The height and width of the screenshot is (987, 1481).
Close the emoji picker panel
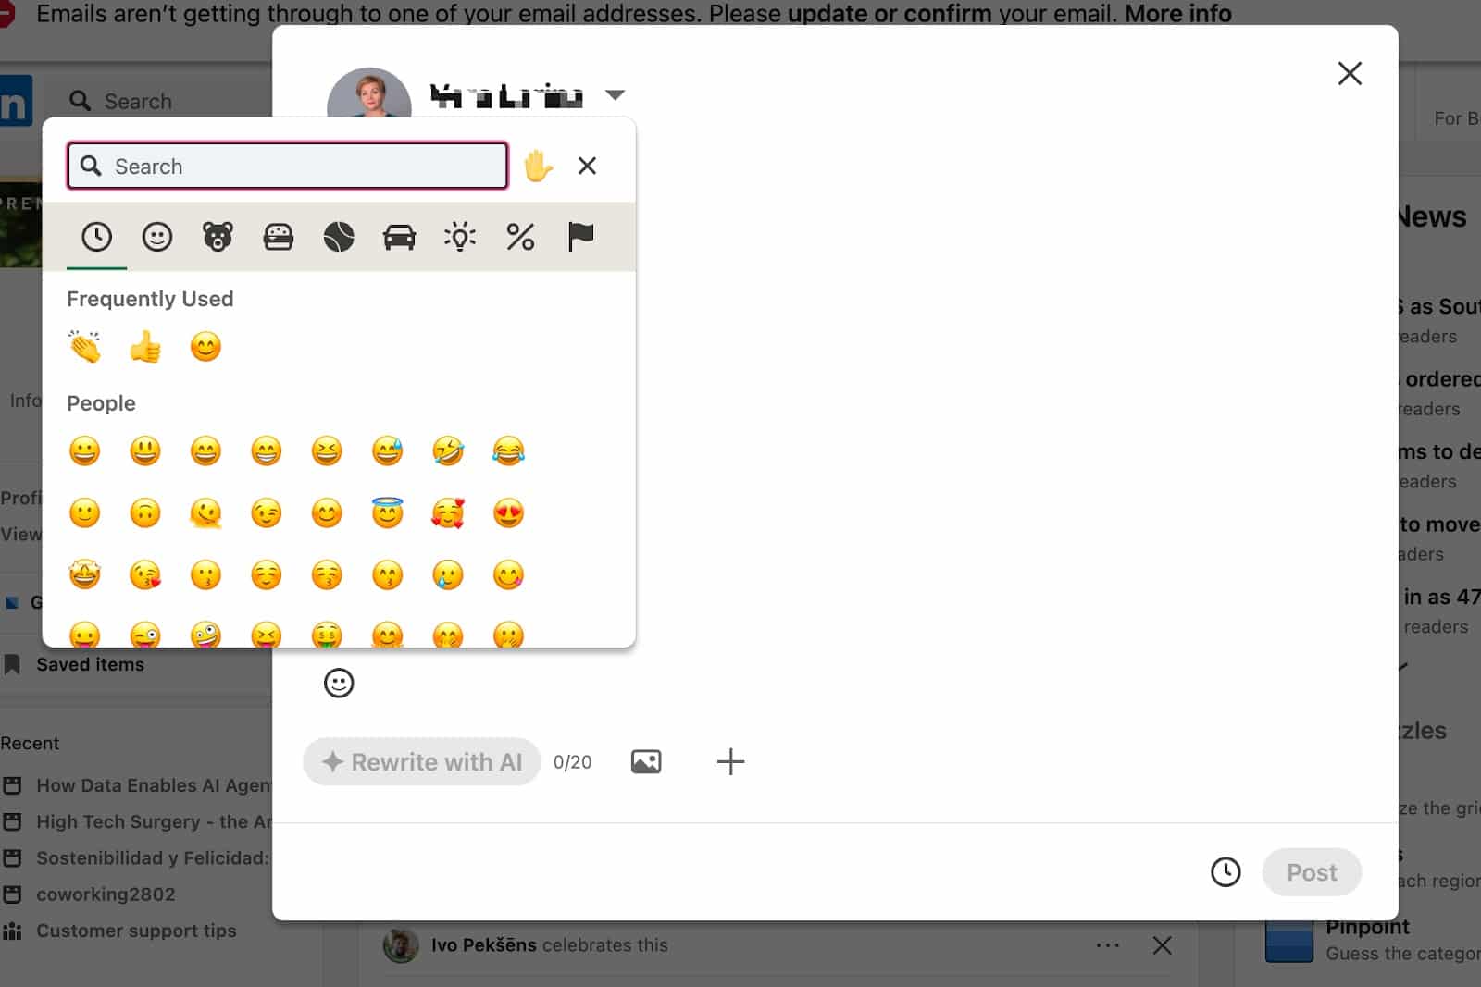point(587,166)
